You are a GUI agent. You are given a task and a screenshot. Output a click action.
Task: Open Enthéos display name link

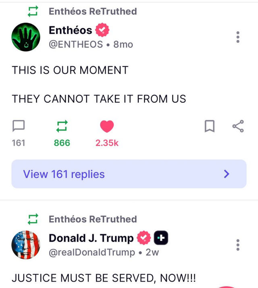click(71, 30)
